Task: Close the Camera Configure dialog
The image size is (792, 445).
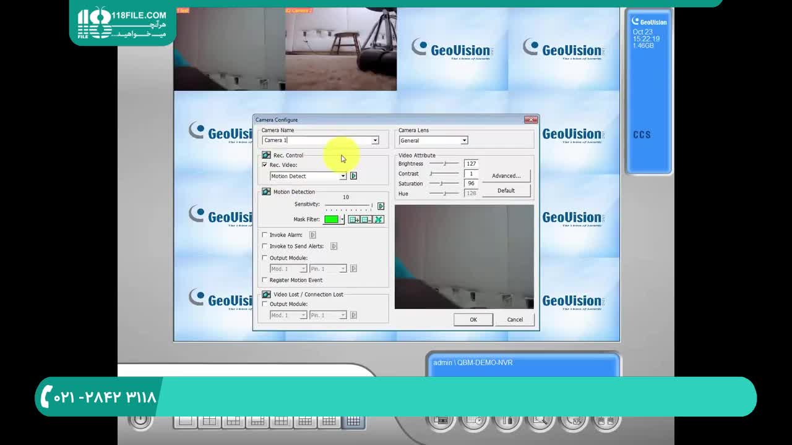Action: [x=530, y=120]
